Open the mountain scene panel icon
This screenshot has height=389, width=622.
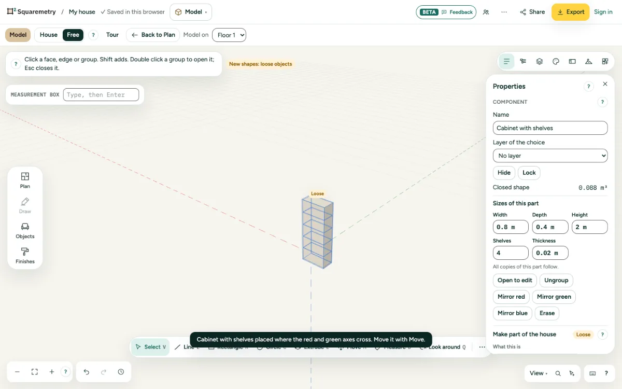(x=588, y=61)
